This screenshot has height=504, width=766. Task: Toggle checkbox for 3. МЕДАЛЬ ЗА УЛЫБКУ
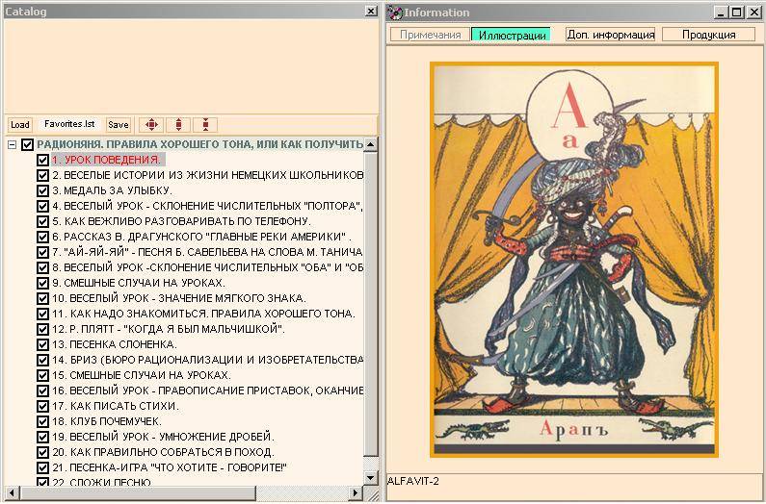pos(42,190)
